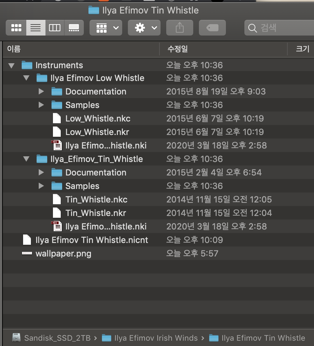This screenshot has height=346, width=314.
Task: Open the gear action menu
Action: 144,28
